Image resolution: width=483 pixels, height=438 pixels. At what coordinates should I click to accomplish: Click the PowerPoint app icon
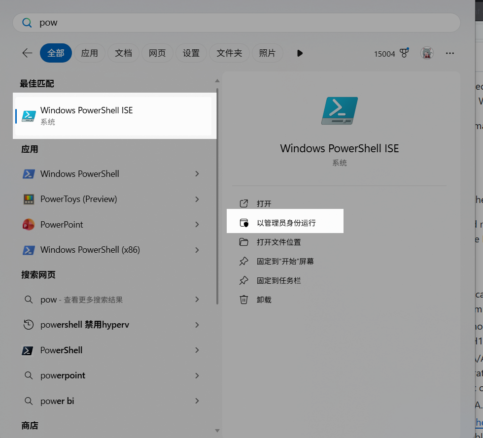coord(29,225)
